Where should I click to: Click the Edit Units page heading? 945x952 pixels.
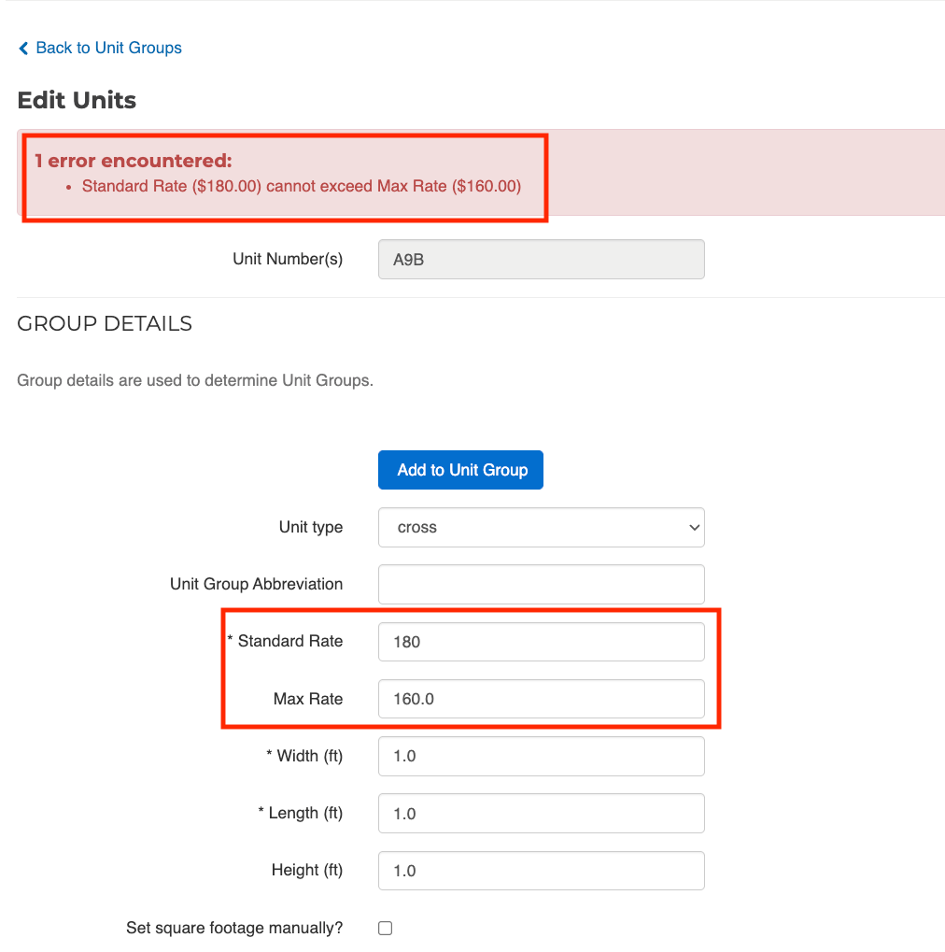point(77,101)
